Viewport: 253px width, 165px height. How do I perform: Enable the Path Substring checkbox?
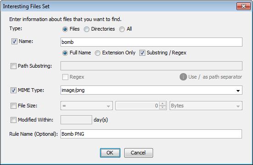tap(13, 66)
